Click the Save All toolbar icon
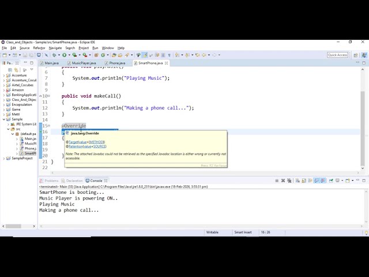The width and height of the screenshot is (369, 277). [31, 55]
